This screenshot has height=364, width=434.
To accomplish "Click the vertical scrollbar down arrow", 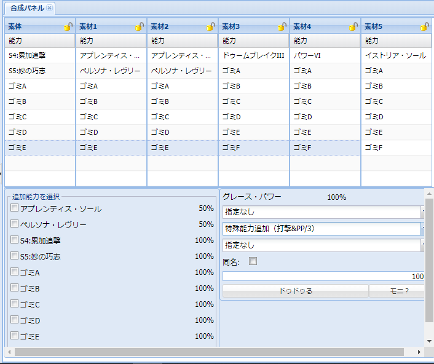I will click(x=429, y=341).
